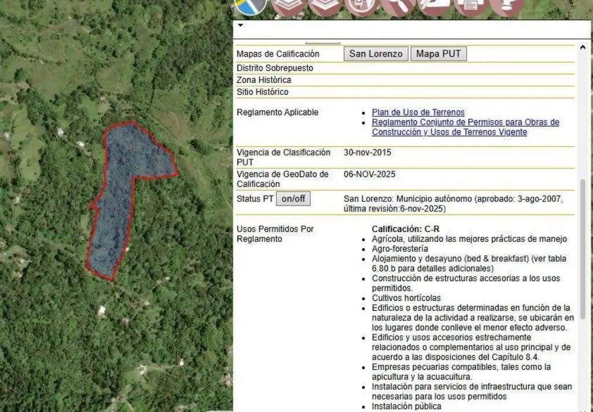The height and width of the screenshot is (412, 593).
Task: Click the 'Sitio Histórico' row
Action: pos(405,92)
